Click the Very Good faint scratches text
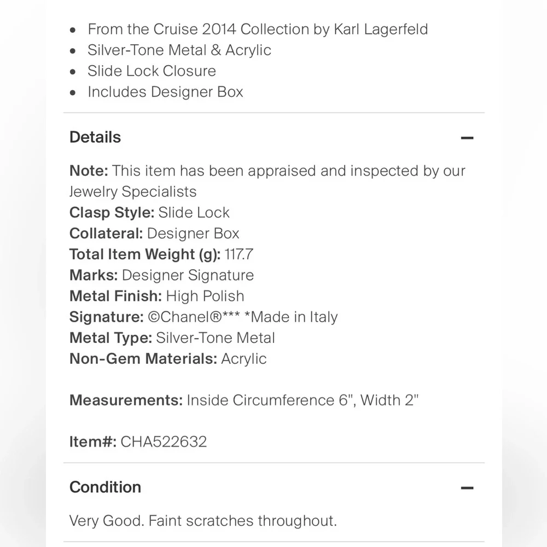 (x=203, y=520)
